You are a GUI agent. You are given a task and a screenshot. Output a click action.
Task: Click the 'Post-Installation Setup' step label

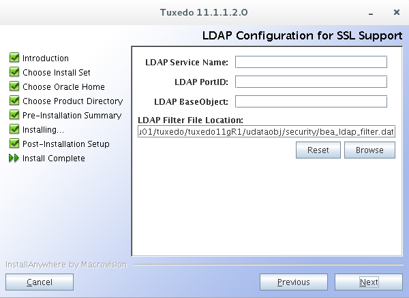pyautogui.click(x=66, y=144)
